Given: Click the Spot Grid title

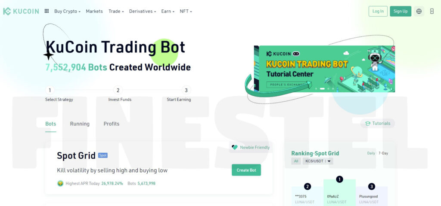Looking at the screenshot, I should (x=76, y=155).
